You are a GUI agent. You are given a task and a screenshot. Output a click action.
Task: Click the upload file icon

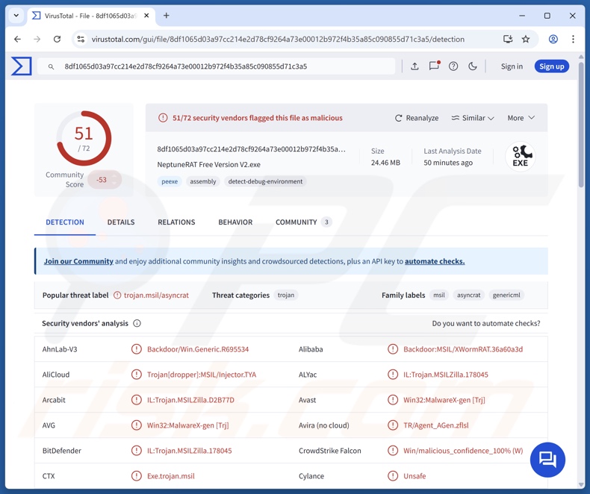pos(414,66)
